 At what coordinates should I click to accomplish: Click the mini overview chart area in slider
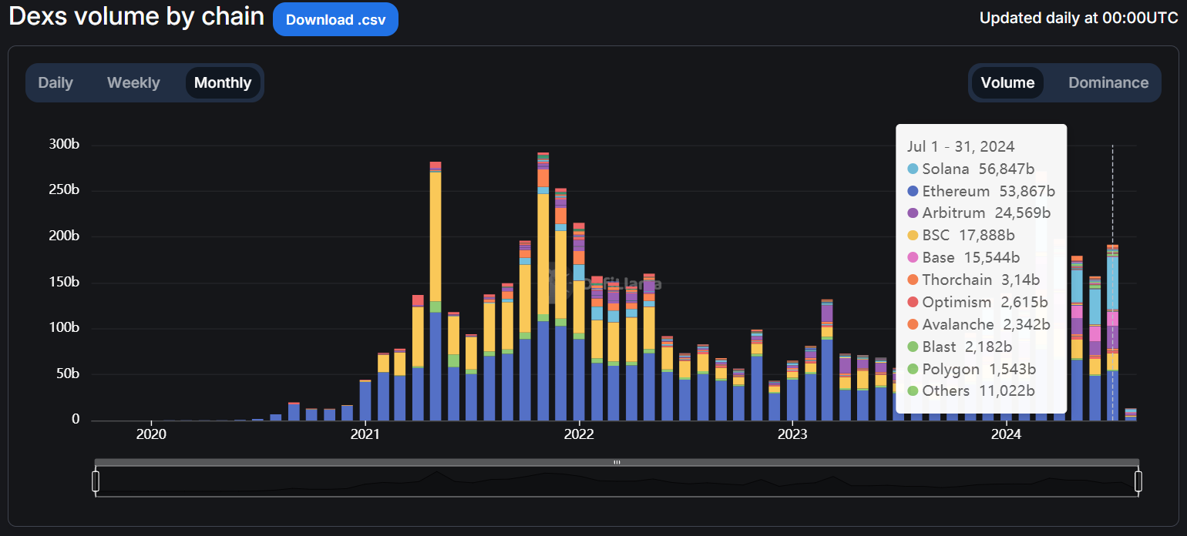pyautogui.click(x=617, y=481)
